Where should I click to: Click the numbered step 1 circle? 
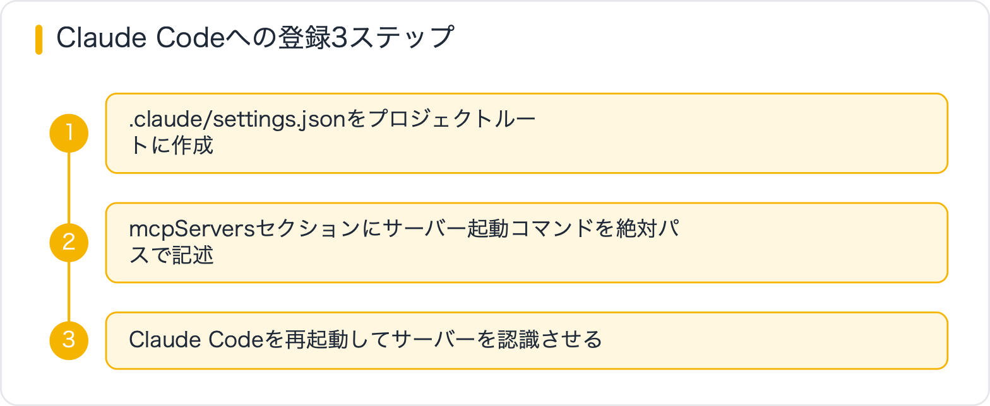(69, 133)
